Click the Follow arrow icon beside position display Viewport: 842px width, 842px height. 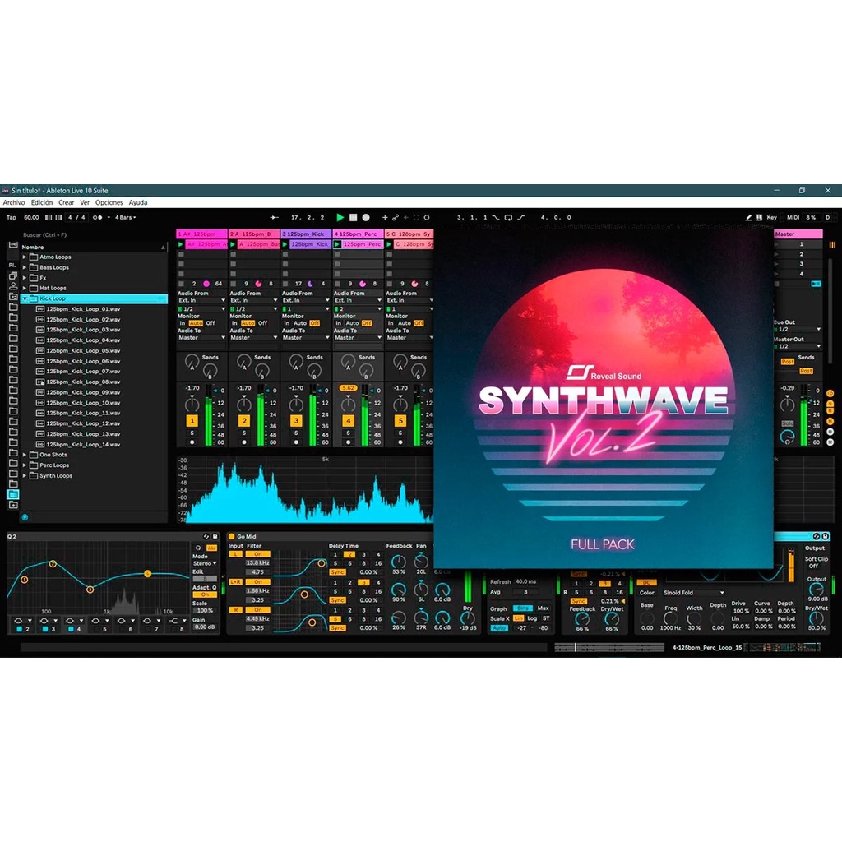pos(274,217)
